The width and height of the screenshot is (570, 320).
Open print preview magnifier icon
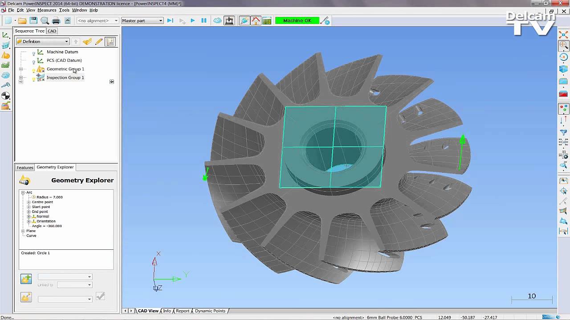[x=45, y=20]
